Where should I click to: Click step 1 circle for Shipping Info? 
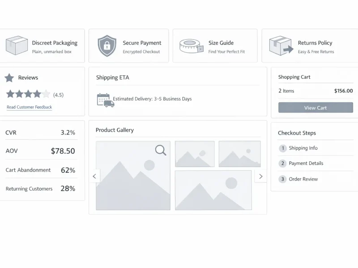tap(283, 148)
